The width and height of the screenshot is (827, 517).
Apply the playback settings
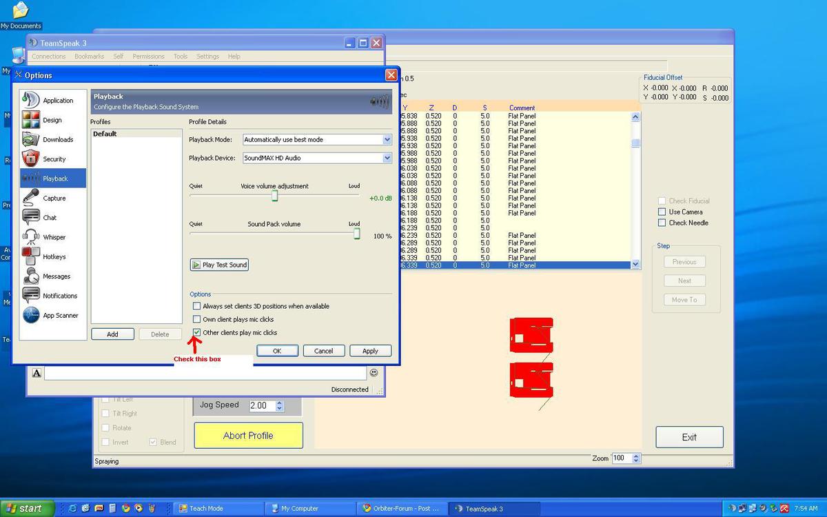(x=370, y=351)
